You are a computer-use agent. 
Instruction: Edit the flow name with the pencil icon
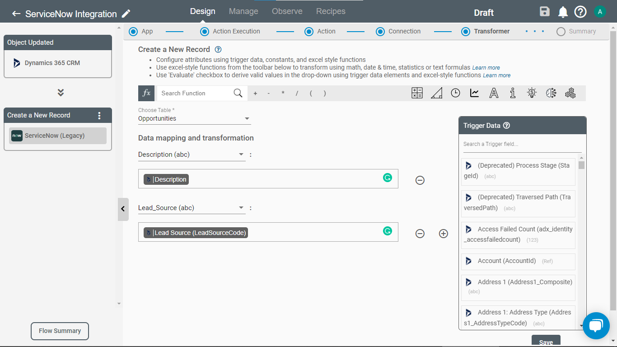coord(126,14)
